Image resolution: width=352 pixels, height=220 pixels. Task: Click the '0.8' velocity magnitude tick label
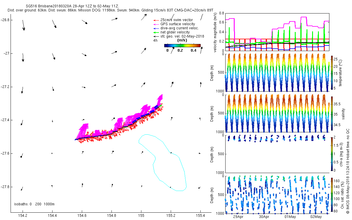pyautogui.click(x=221, y=13)
